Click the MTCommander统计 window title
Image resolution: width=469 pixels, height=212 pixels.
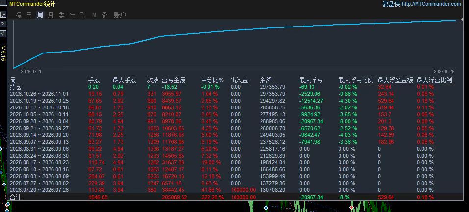[32, 4]
